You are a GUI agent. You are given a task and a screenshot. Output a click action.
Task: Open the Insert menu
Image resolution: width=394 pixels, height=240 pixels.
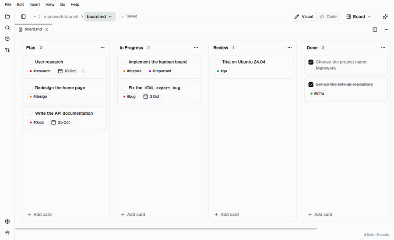coord(35,4)
